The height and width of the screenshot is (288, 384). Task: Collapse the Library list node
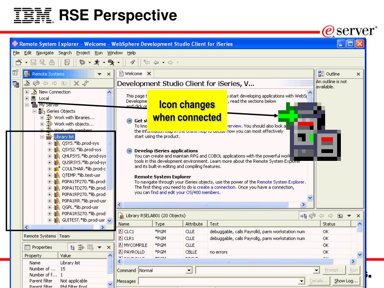pos(42,137)
